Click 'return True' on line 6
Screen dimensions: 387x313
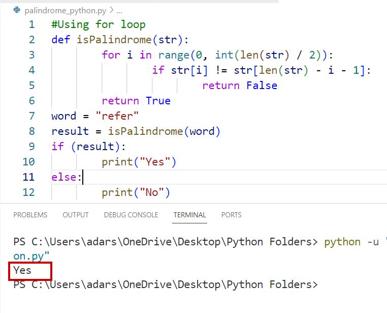[136, 101]
